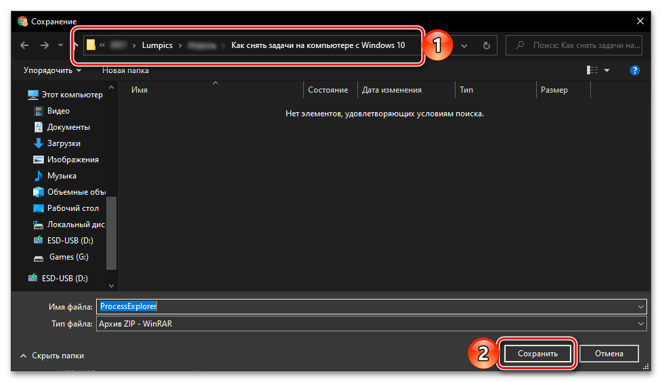
Task: Select the Games (G:) drive
Action: 68,257
